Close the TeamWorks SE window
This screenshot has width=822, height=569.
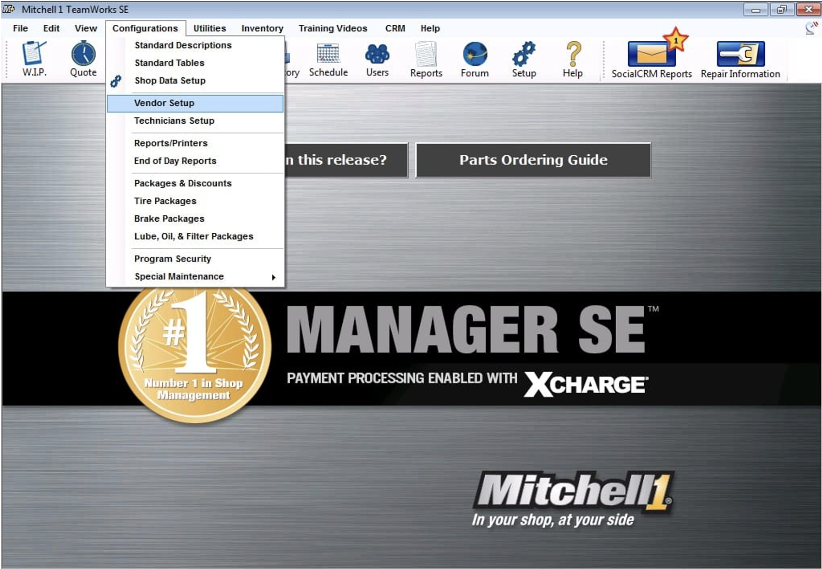pos(809,9)
